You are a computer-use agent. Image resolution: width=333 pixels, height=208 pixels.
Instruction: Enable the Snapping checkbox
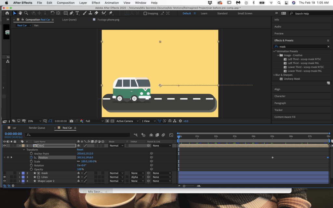coord(145,14)
